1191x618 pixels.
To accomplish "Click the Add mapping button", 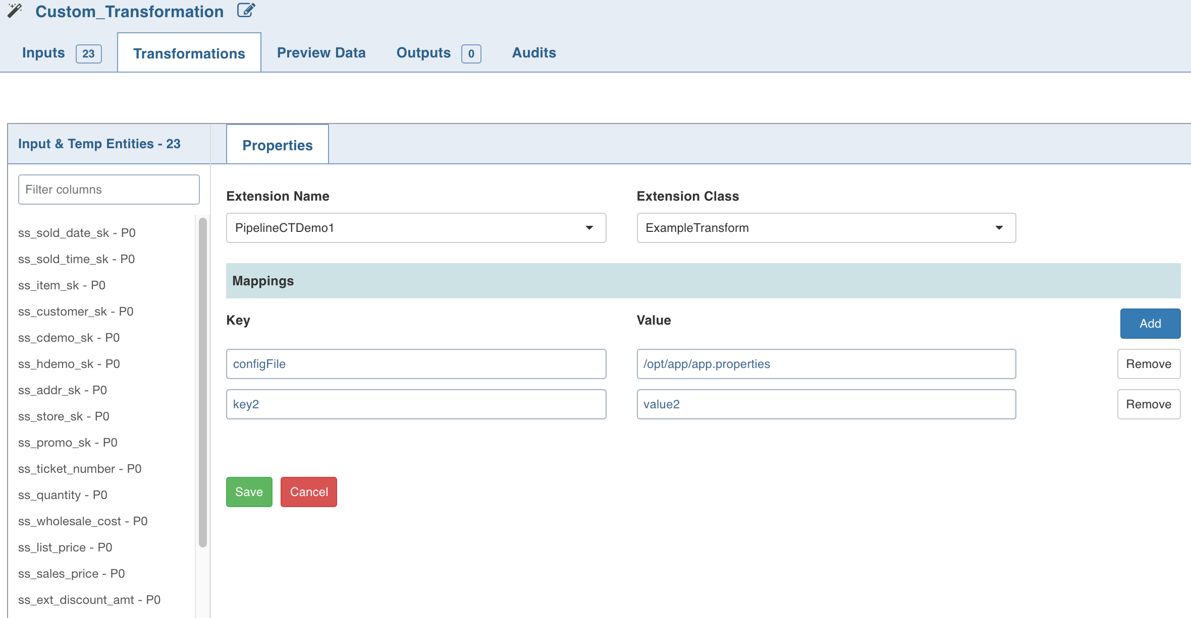I will click(1151, 324).
